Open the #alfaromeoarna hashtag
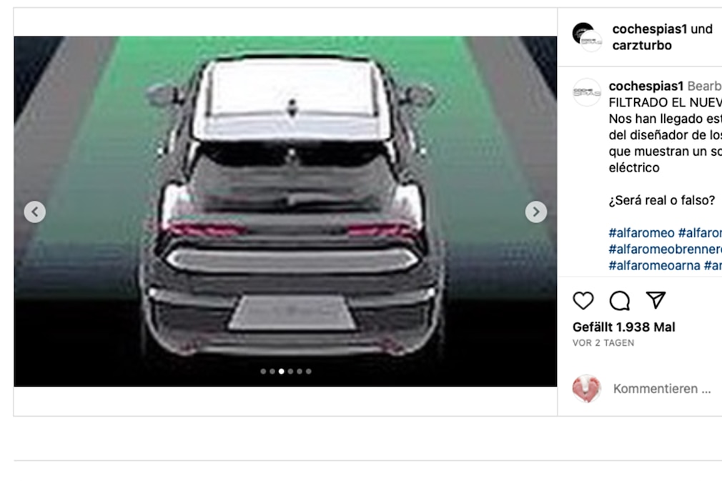722x481 pixels. pos(654,266)
